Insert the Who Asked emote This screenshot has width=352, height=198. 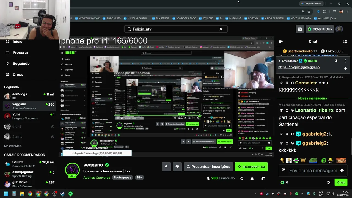pos(341,160)
